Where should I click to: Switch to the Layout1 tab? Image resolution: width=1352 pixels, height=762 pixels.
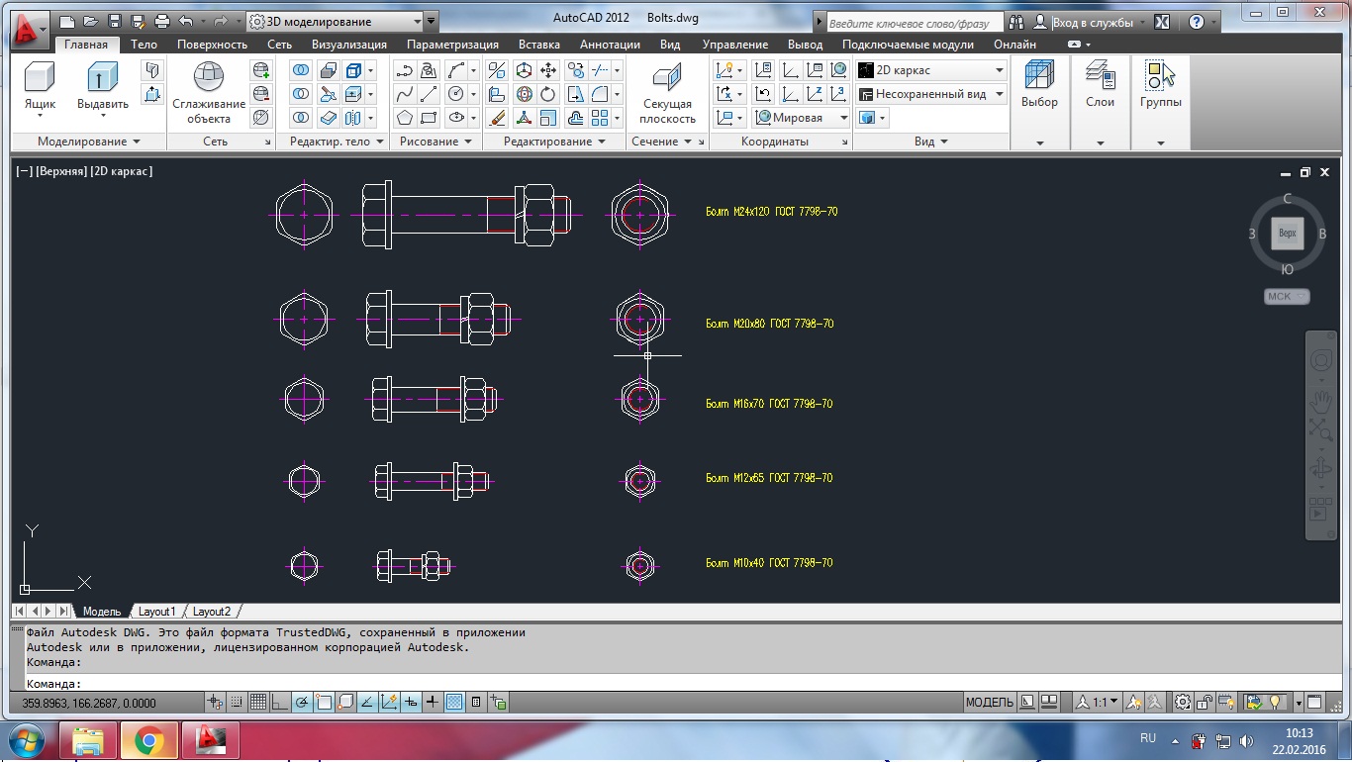[x=156, y=612]
